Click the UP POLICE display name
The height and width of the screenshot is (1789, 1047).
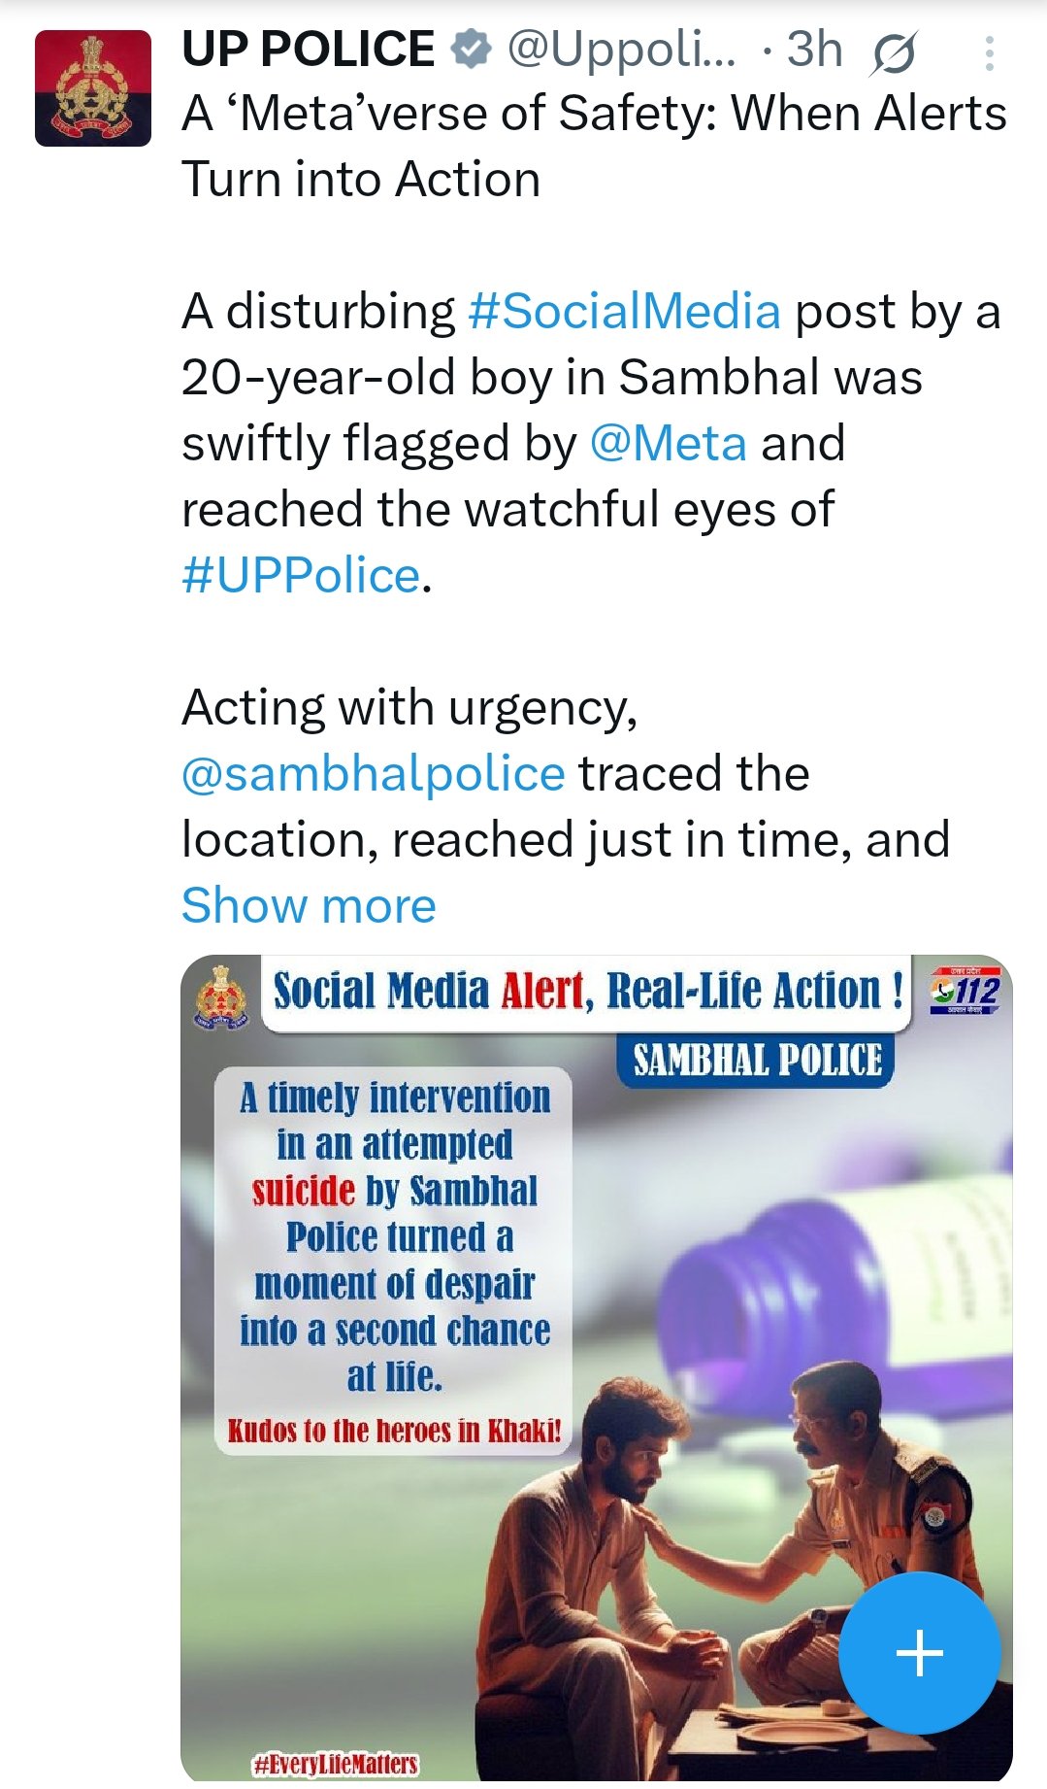(x=309, y=50)
